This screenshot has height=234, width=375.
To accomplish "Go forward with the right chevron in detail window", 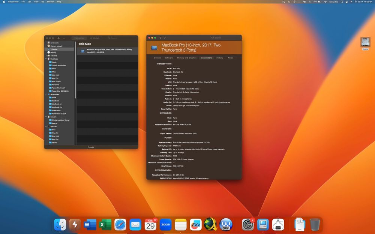I will [x=165, y=38].
